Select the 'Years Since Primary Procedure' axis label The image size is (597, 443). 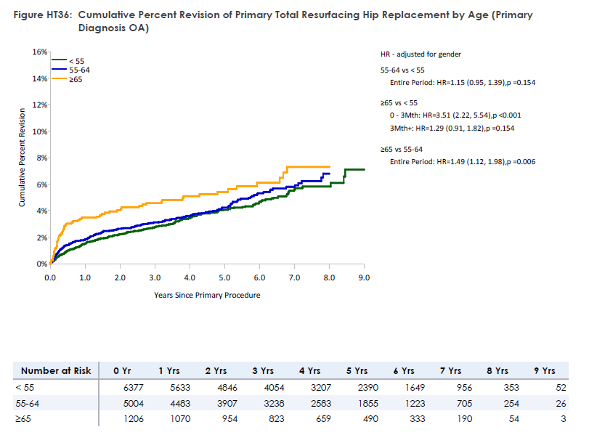207,295
